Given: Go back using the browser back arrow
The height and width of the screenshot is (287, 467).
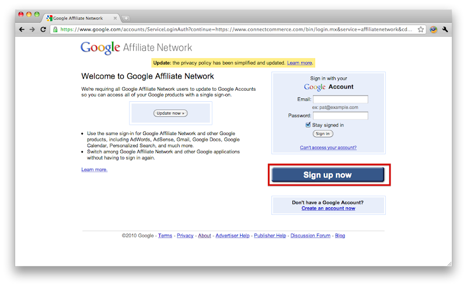Looking at the screenshot, I should pyautogui.click(x=22, y=30).
